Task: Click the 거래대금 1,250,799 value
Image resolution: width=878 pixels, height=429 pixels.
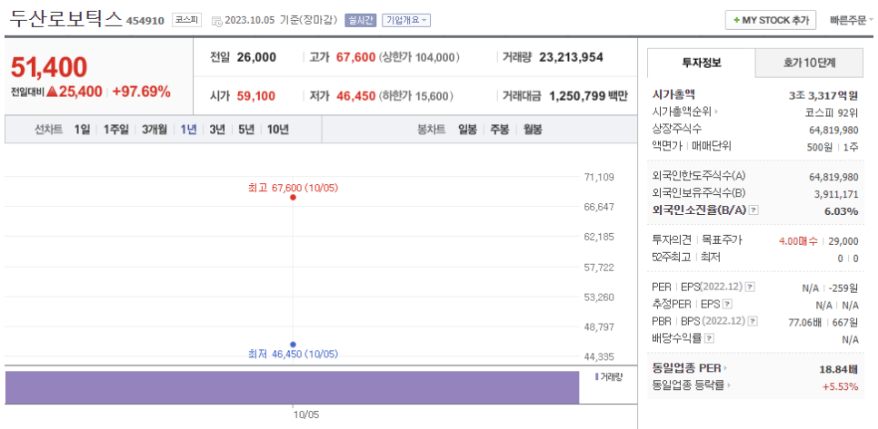Action: pyautogui.click(x=577, y=96)
